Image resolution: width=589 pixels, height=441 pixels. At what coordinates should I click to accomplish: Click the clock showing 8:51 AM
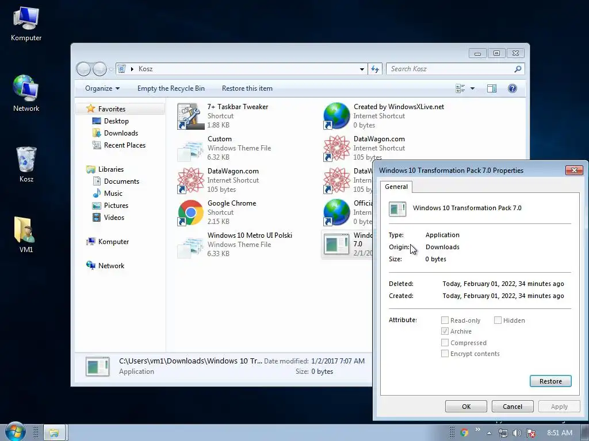click(559, 433)
